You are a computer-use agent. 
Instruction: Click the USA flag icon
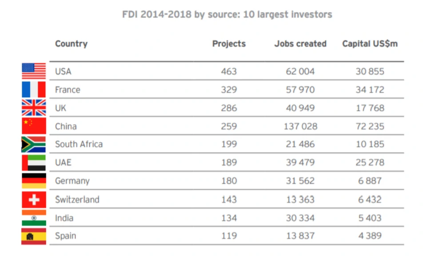pyautogui.click(x=34, y=71)
